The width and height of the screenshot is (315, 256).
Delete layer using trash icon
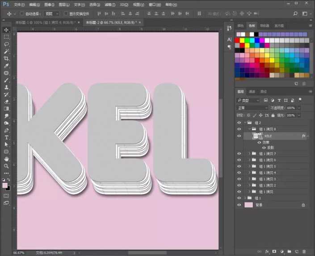304,252
